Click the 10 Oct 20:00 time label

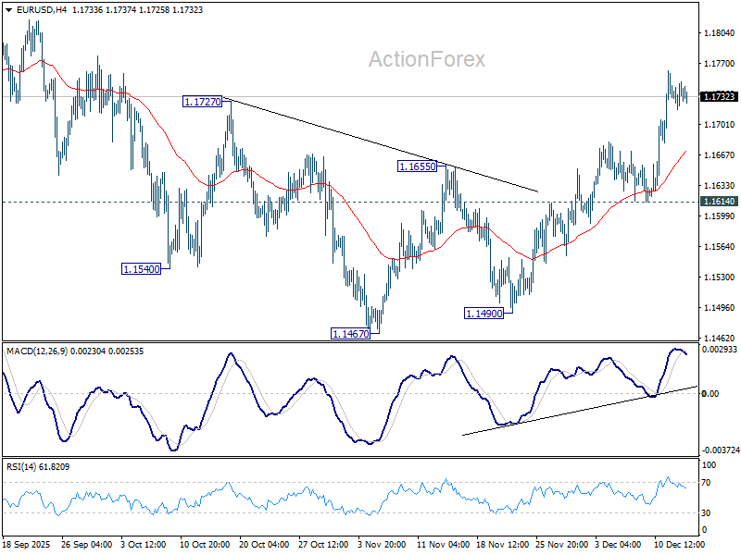point(205,544)
